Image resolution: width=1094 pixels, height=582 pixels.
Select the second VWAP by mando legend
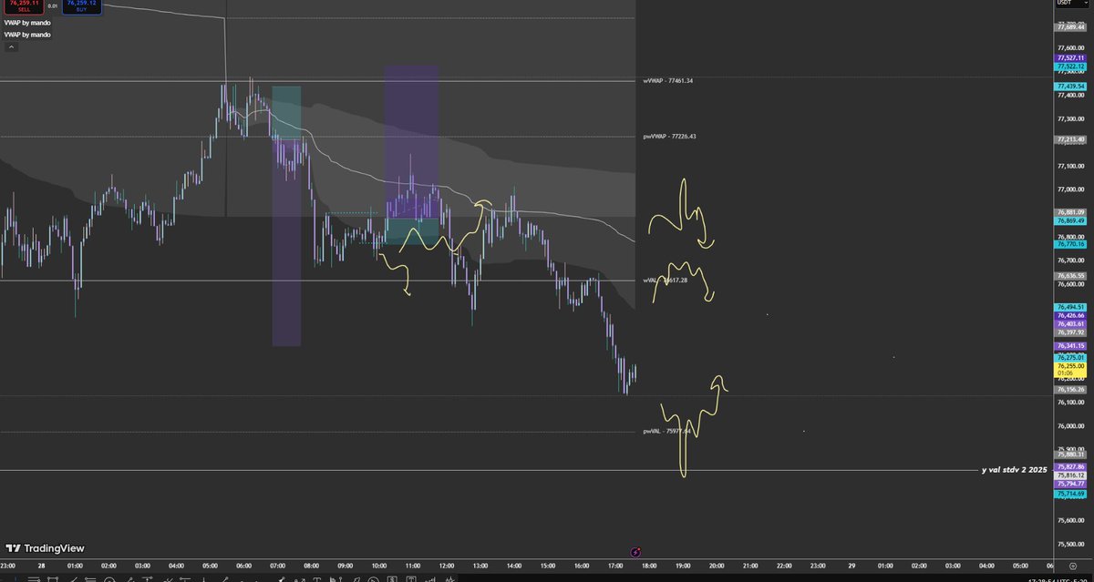(x=26, y=35)
